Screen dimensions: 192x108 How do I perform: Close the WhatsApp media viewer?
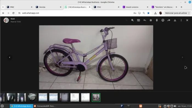[x=187, y=20]
